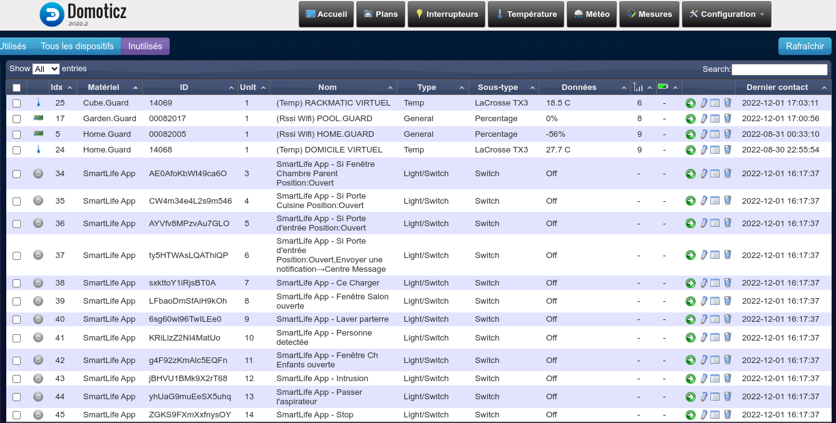Click rename pencil icon for POOL.GUARD row
This screenshot has height=423, width=836.
click(704, 119)
